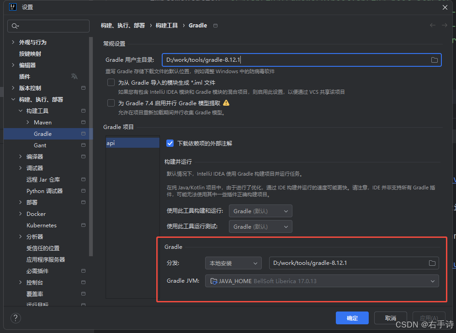Click project-level marker icon beside 覆盖率
Viewport: 456px width, 333px height.
[x=84, y=294]
